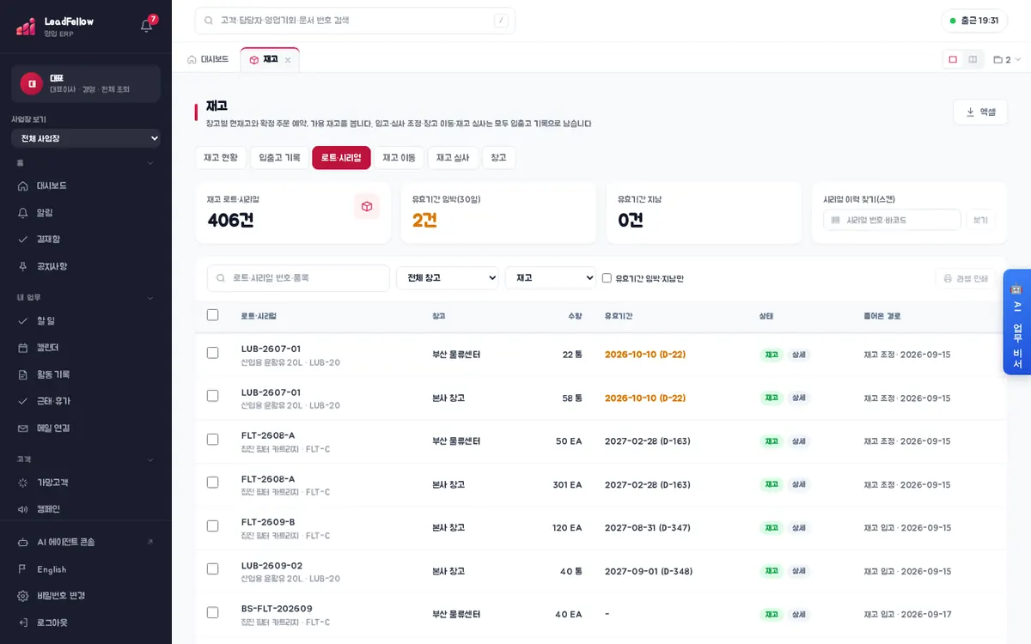Select the 재고 이동 sub-tab
This screenshot has width=1031, height=644.
(400, 158)
